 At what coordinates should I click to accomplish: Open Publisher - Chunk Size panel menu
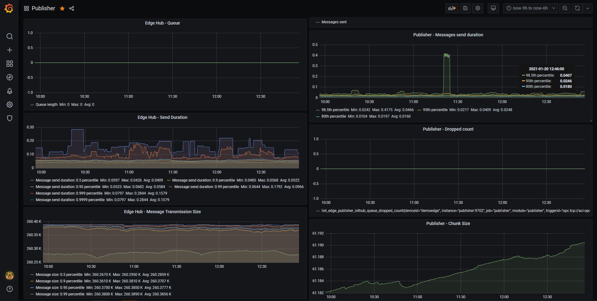tap(448, 223)
